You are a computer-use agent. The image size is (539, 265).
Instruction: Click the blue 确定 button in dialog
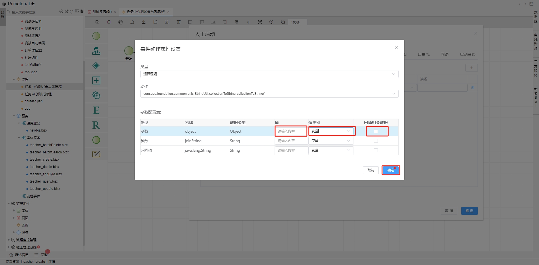[390, 170]
